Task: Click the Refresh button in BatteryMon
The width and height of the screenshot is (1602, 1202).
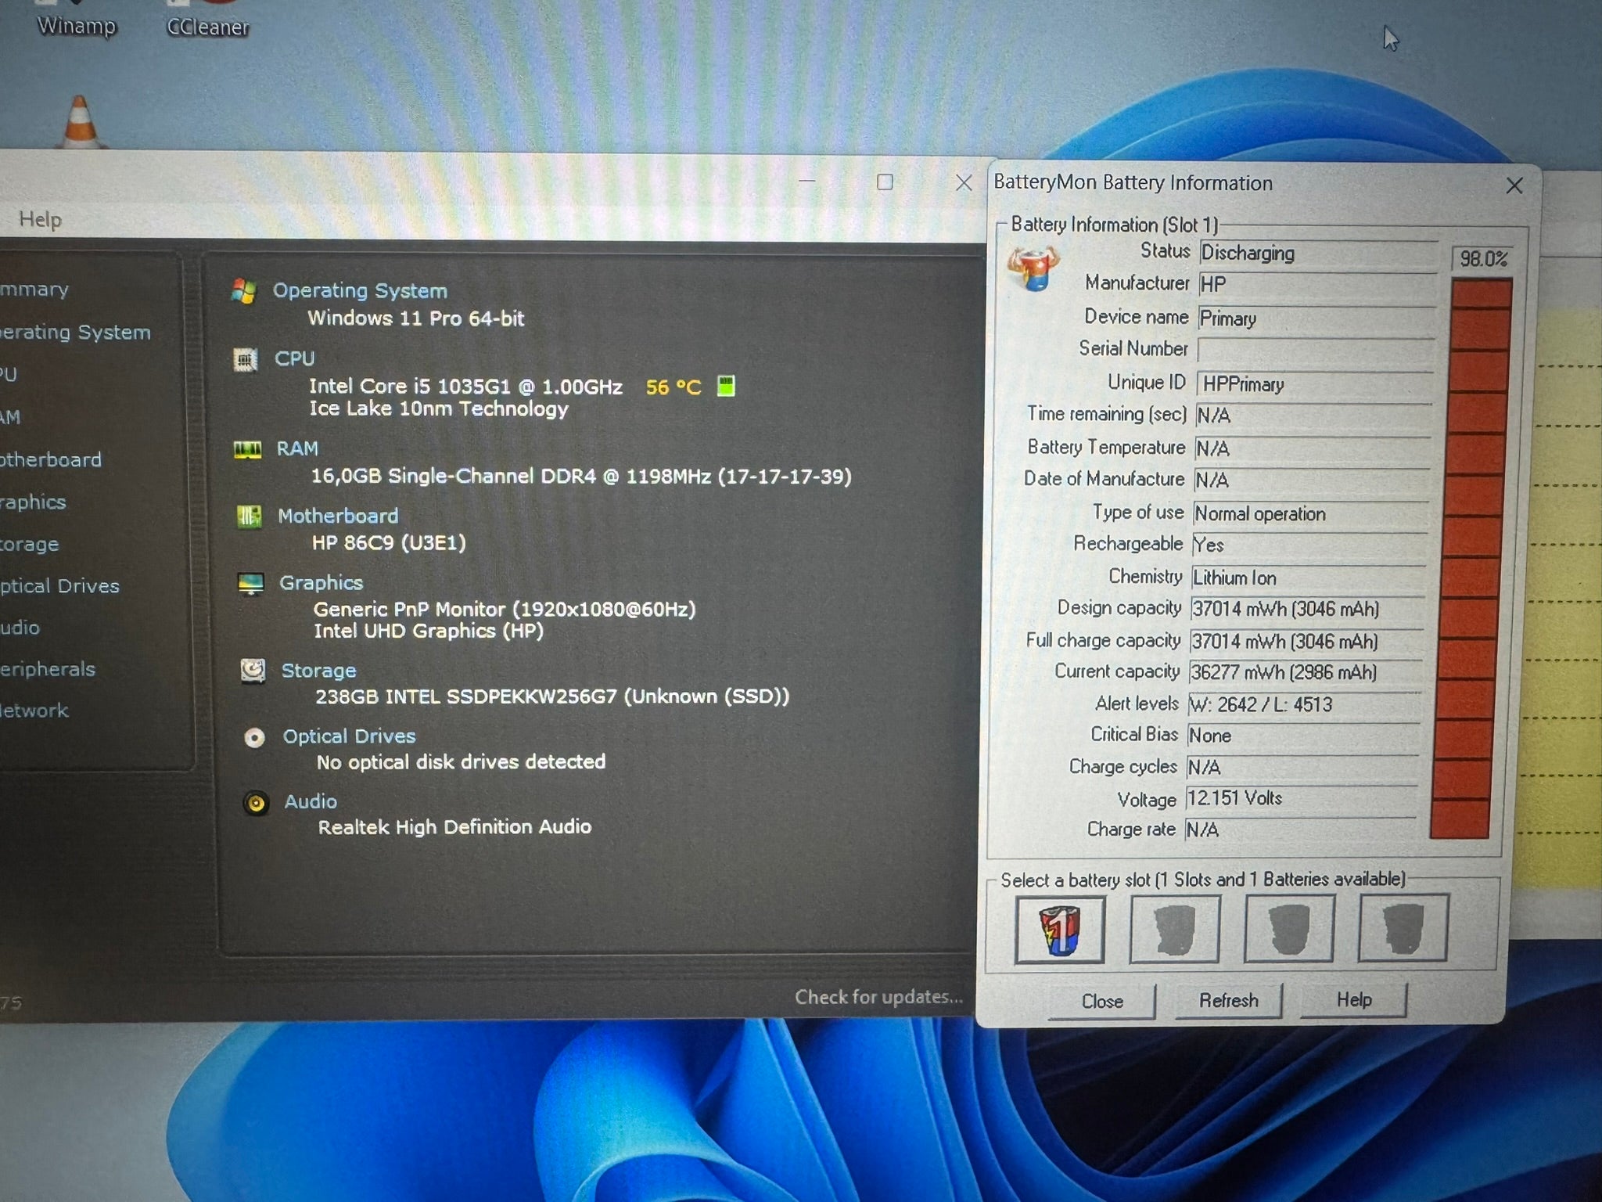Action: (x=1229, y=1001)
